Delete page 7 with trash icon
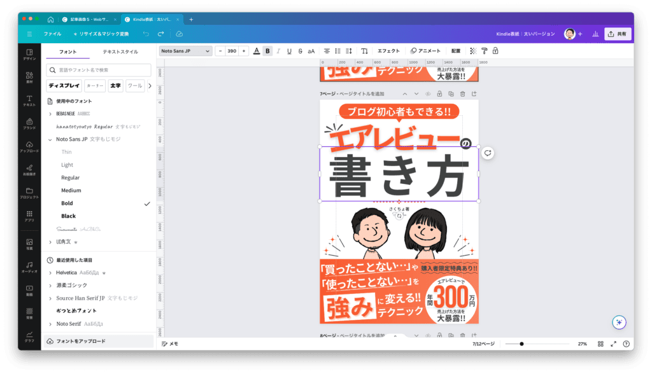 pyautogui.click(x=462, y=94)
